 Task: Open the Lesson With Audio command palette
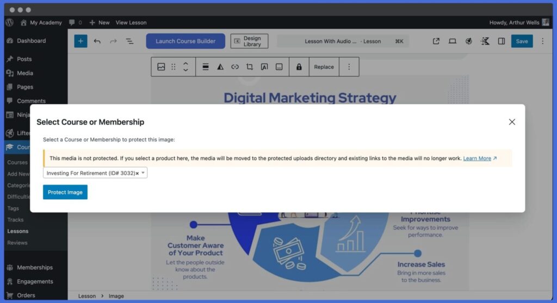[343, 41]
